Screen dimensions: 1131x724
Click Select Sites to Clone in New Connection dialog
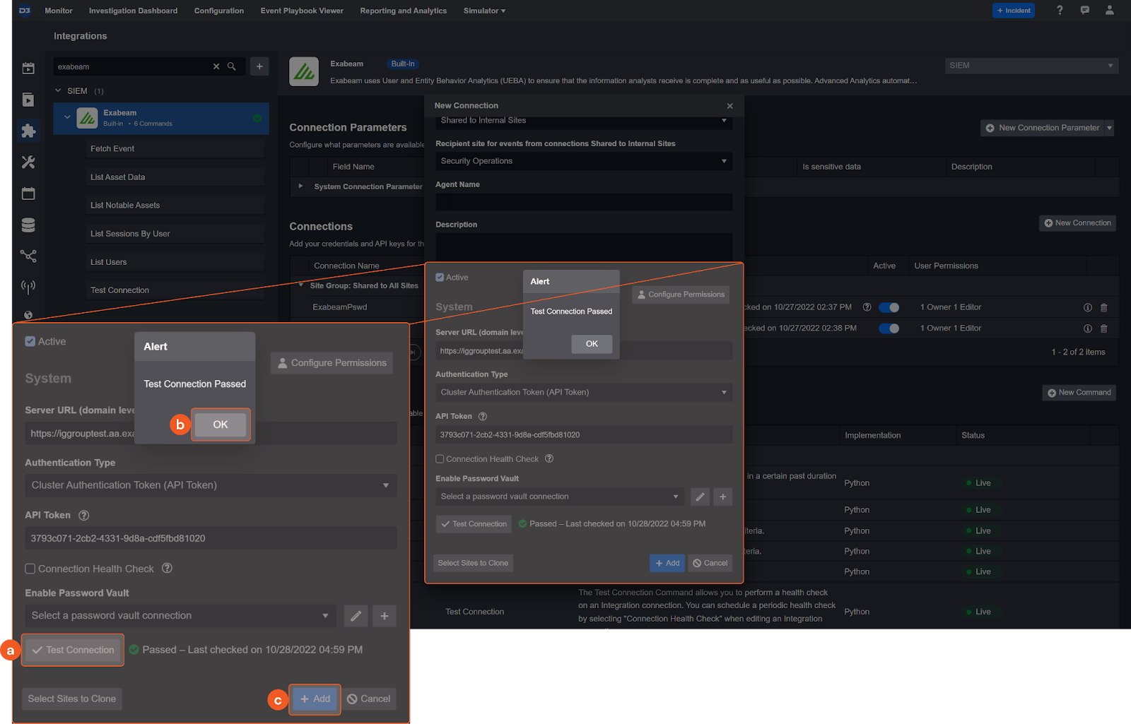tap(473, 563)
